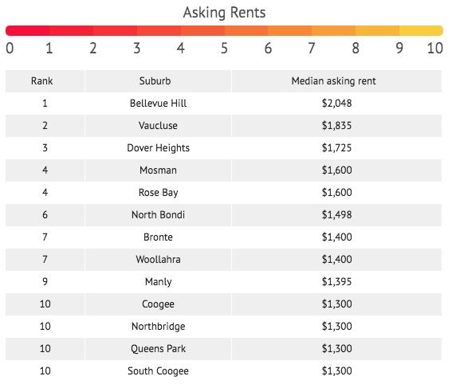Select the South Coogee suburb row

tap(223, 371)
